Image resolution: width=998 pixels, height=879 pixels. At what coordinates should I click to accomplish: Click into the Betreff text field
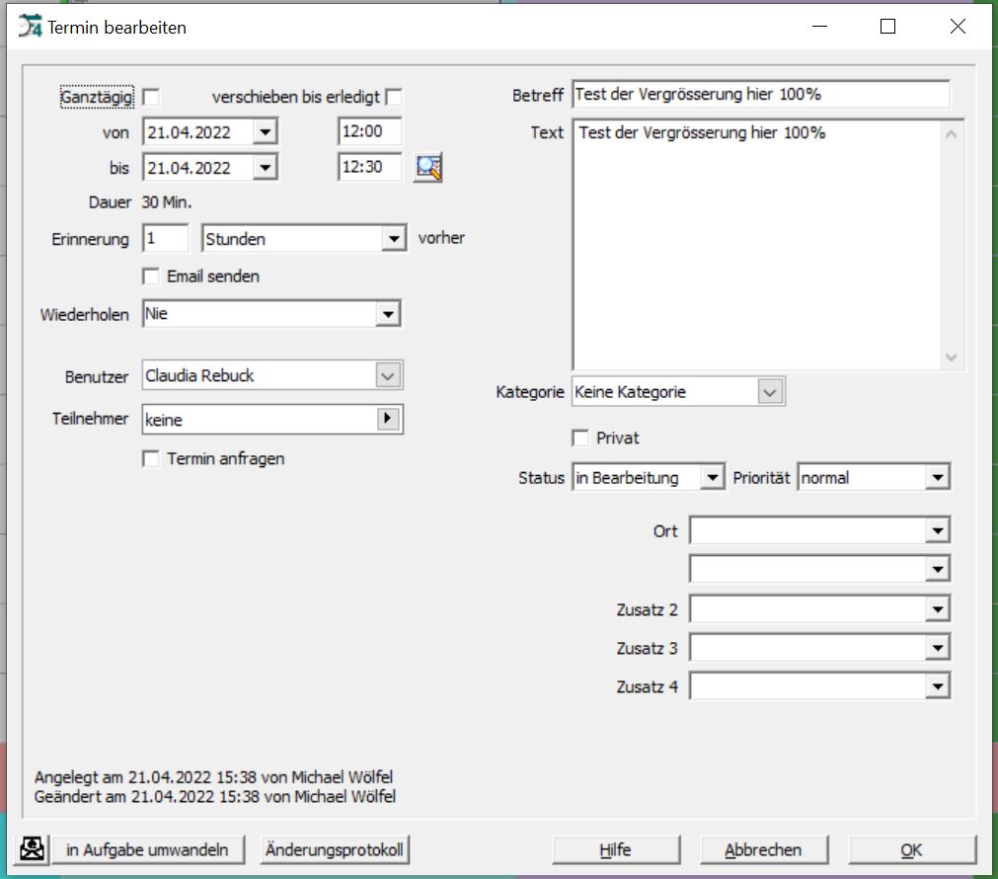coord(758,95)
